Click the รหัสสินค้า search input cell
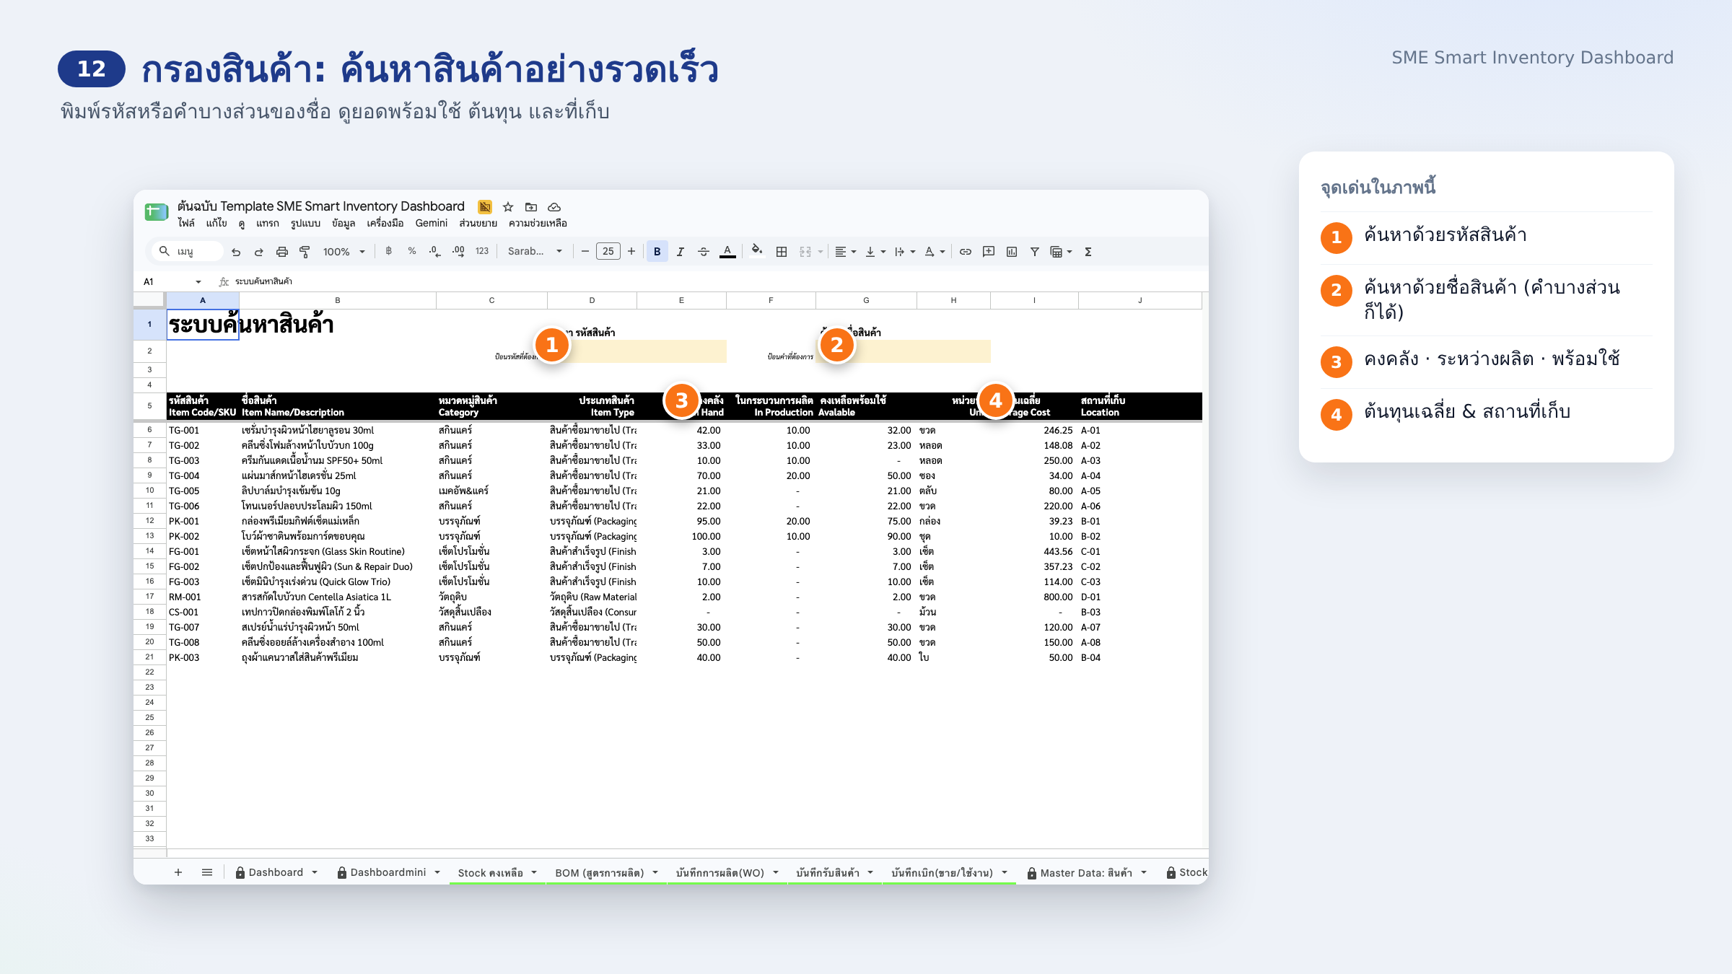 click(x=637, y=351)
